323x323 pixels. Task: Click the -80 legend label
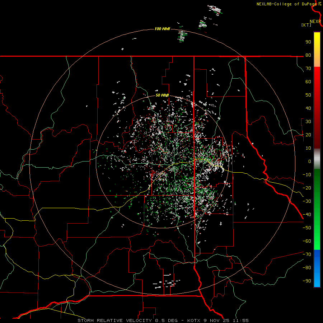tap(307, 268)
